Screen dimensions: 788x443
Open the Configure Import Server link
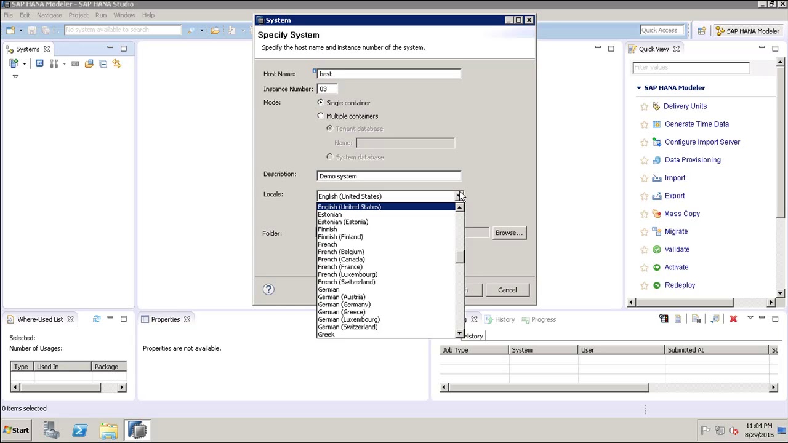[x=702, y=142]
